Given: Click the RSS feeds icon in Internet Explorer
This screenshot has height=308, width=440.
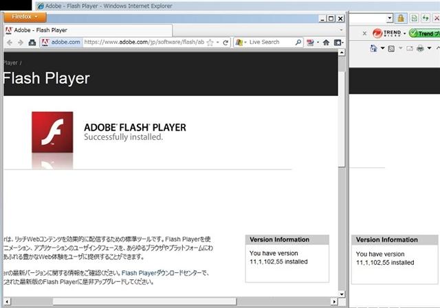Looking at the screenshot, I should (x=391, y=49).
